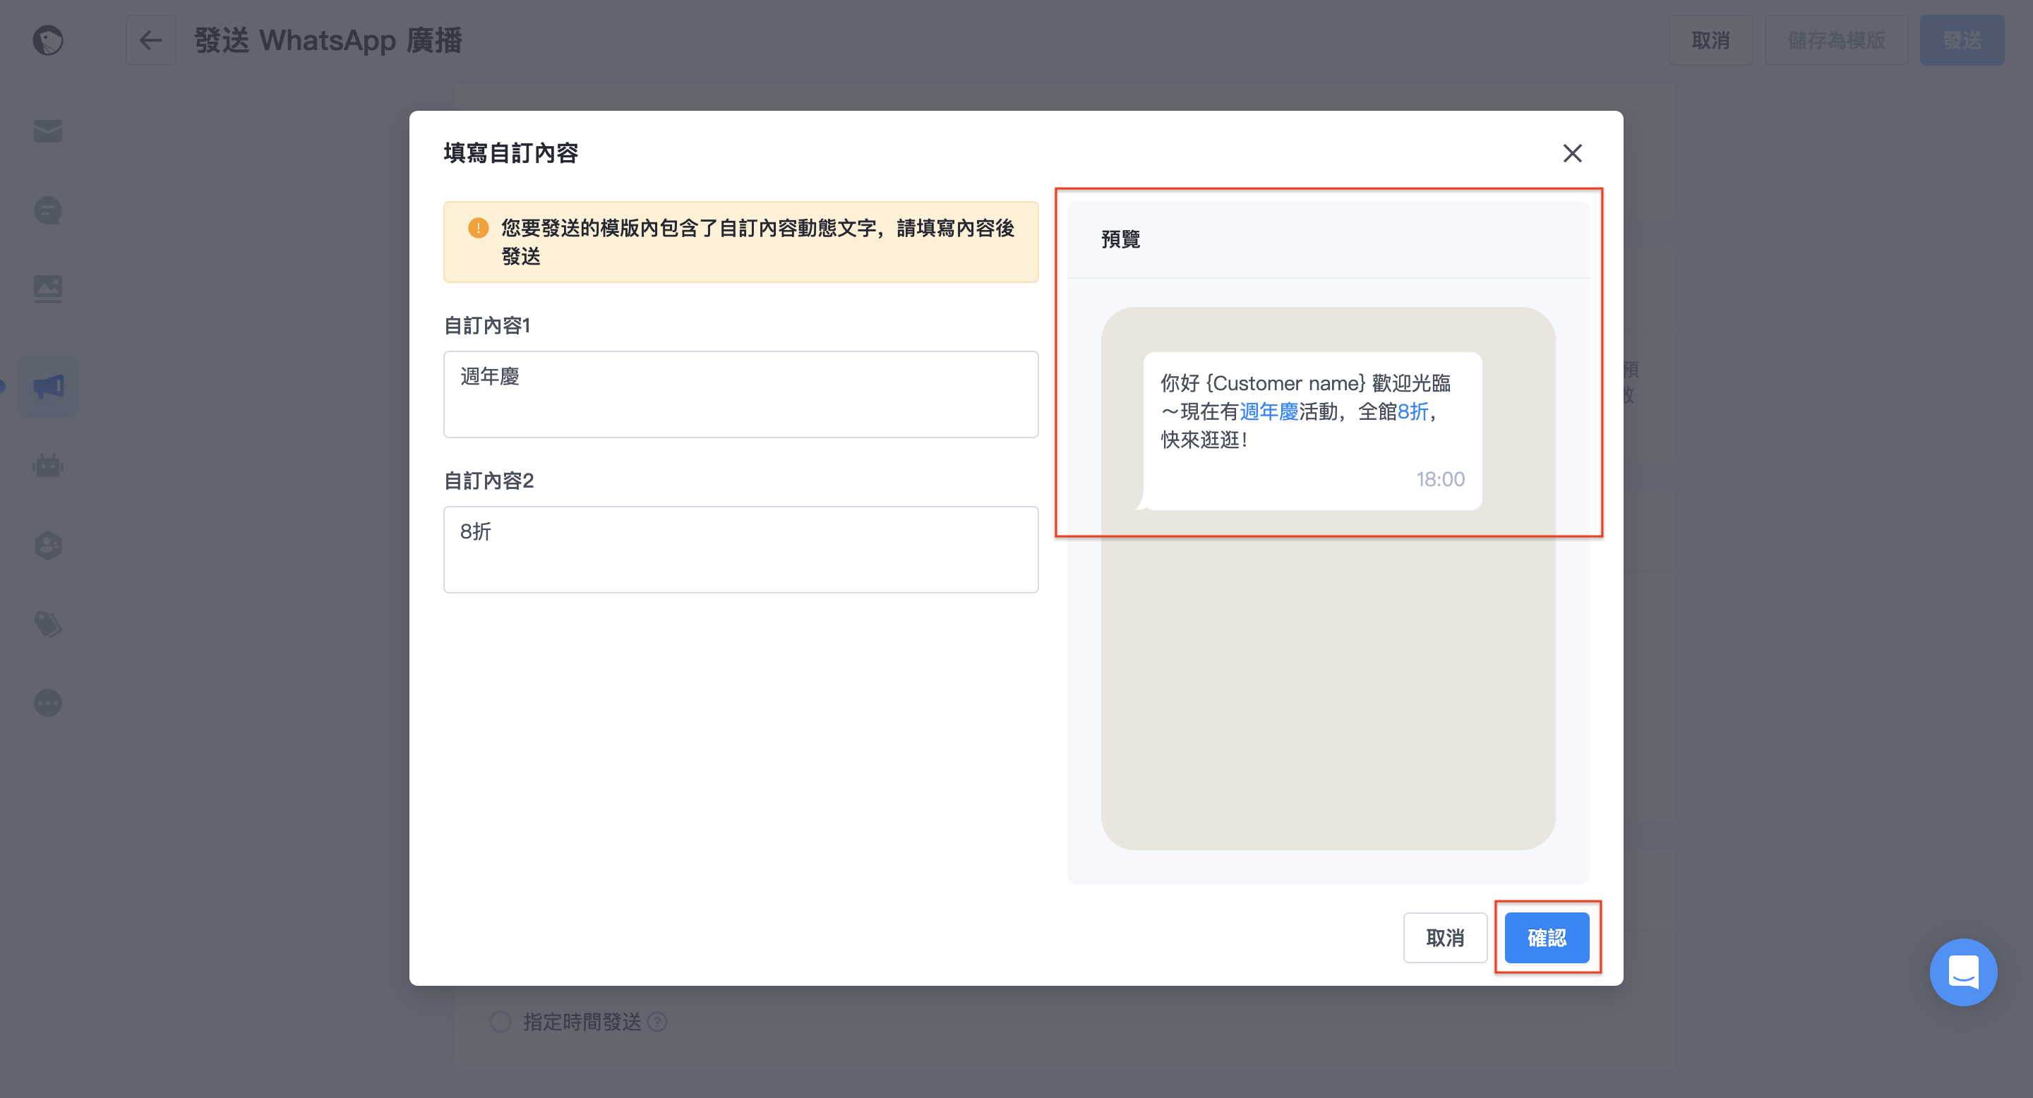Click the help icon beside 指定時間發送
Viewport: 2033px width, 1098px height.
[657, 1022]
